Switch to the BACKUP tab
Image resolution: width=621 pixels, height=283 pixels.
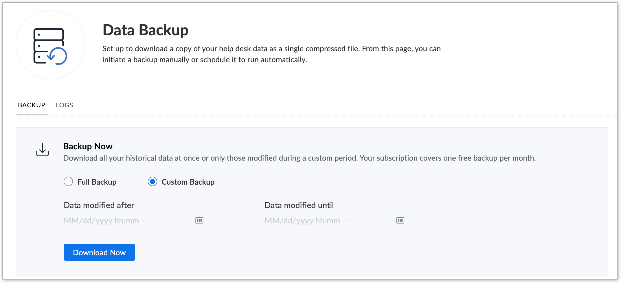(32, 105)
